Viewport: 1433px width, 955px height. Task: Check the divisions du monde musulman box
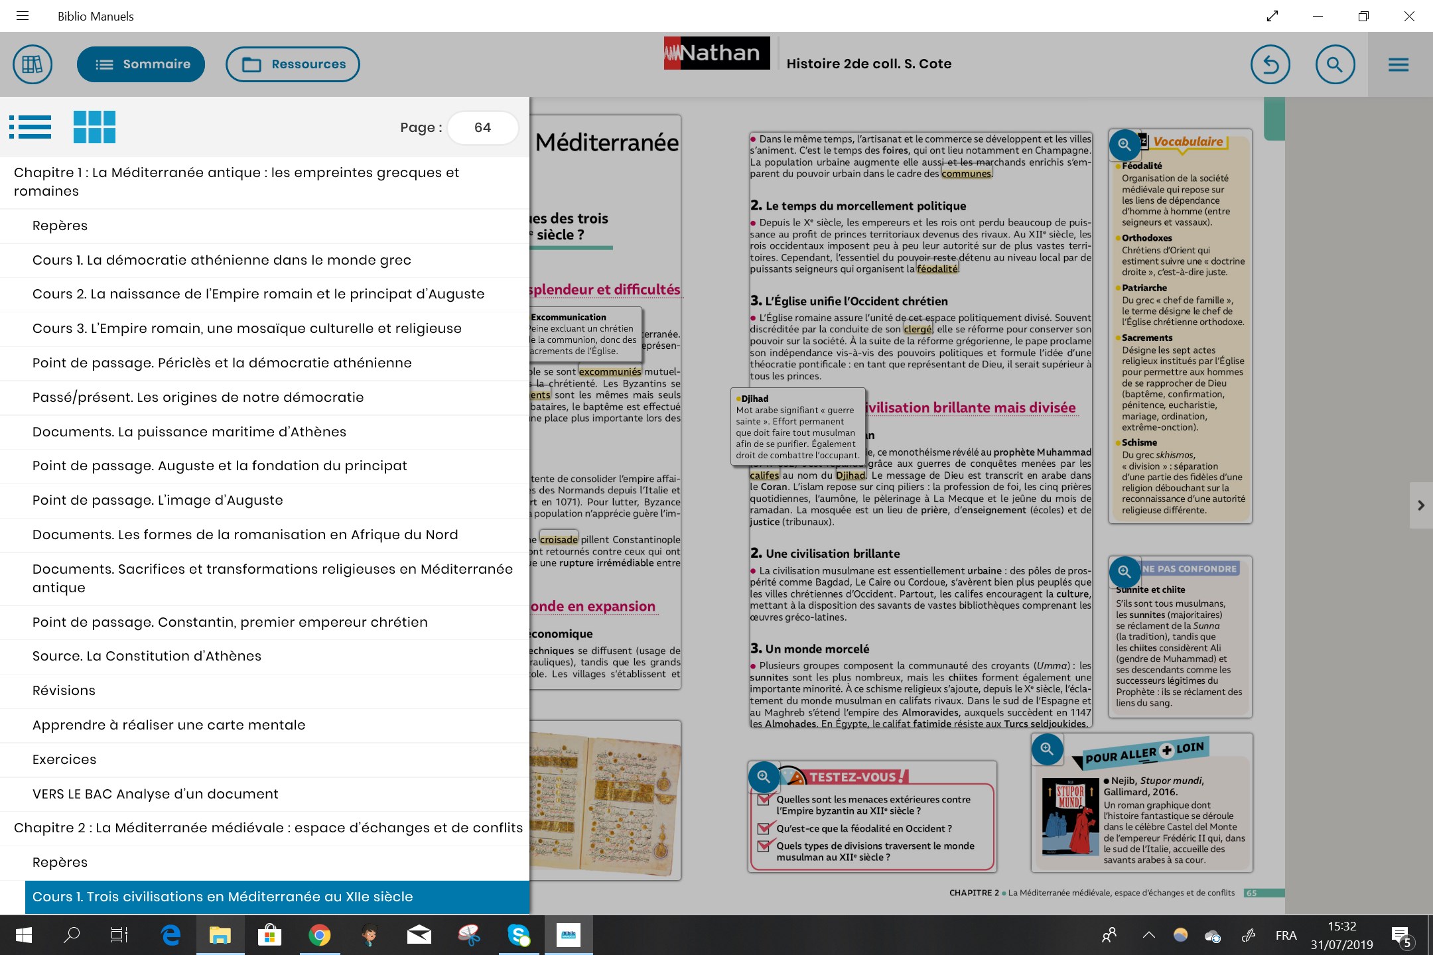(x=764, y=846)
